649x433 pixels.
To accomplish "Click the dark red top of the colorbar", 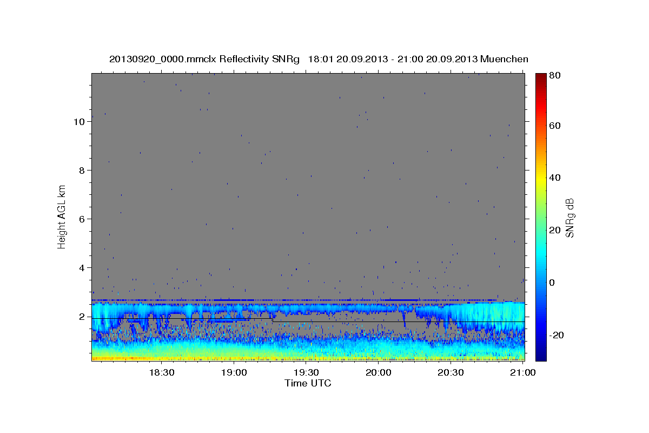I will pyautogui.click(x=540, y=77).
